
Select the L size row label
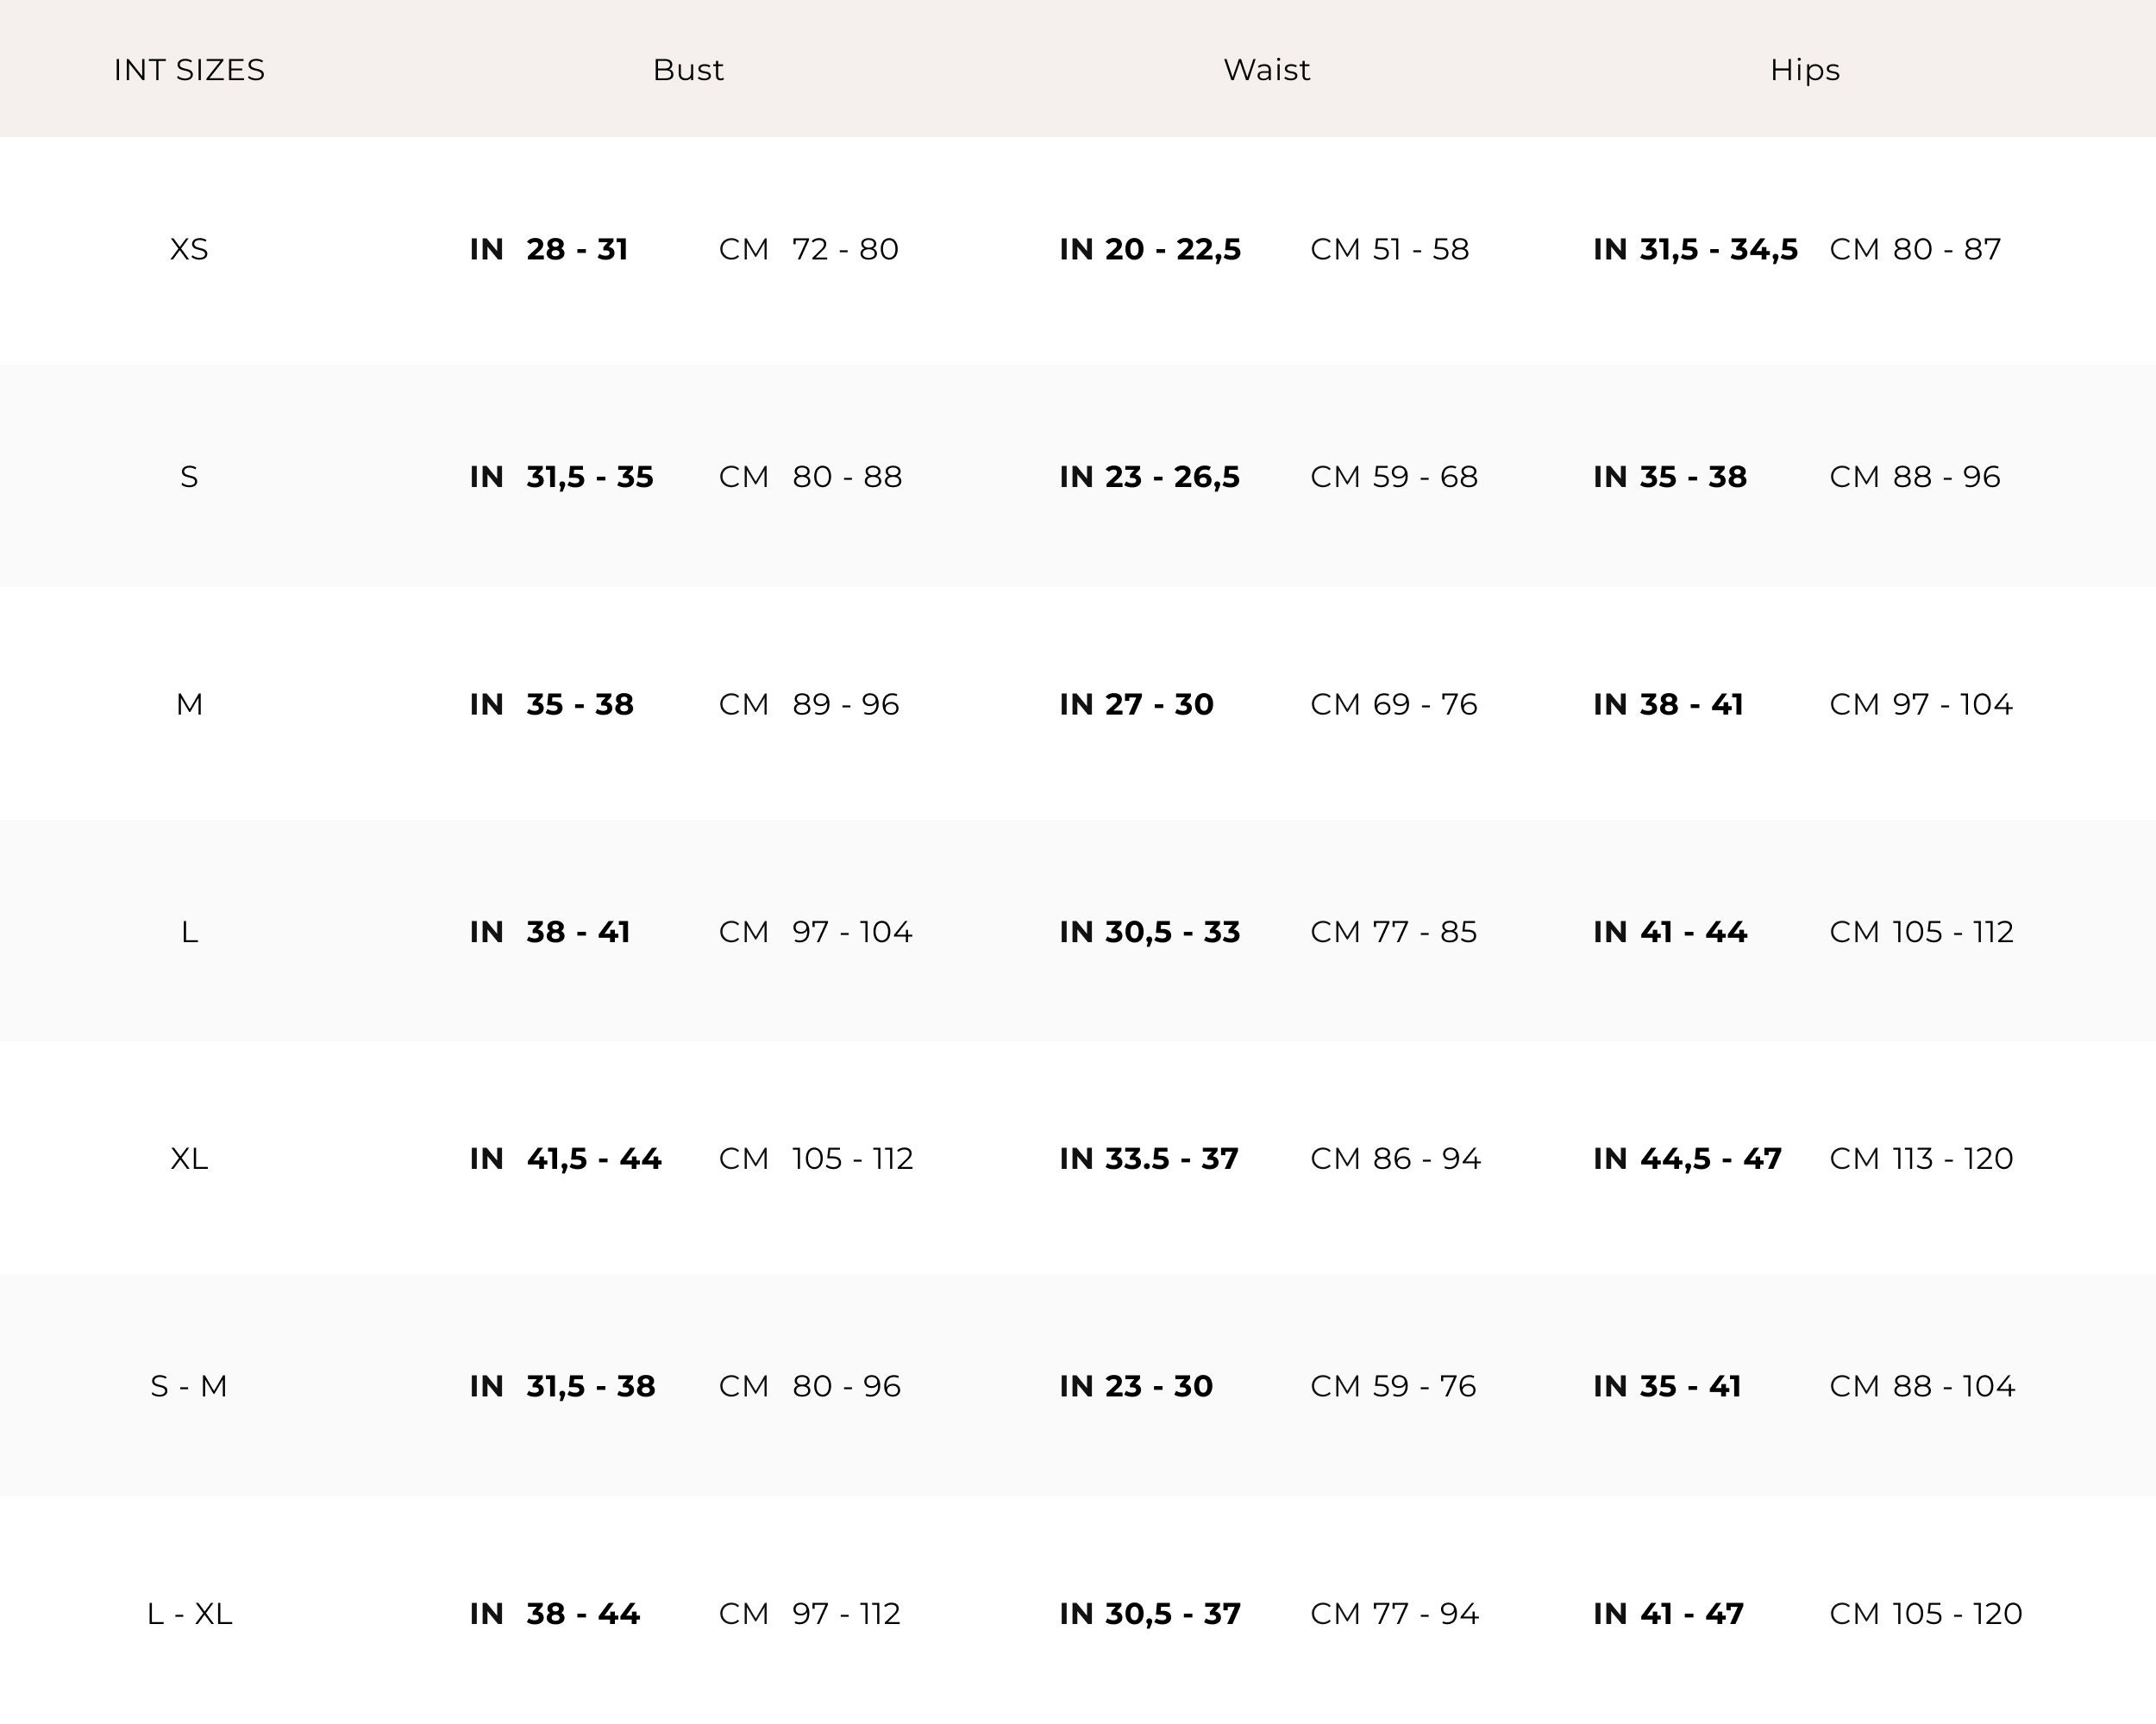pos(189,933)
